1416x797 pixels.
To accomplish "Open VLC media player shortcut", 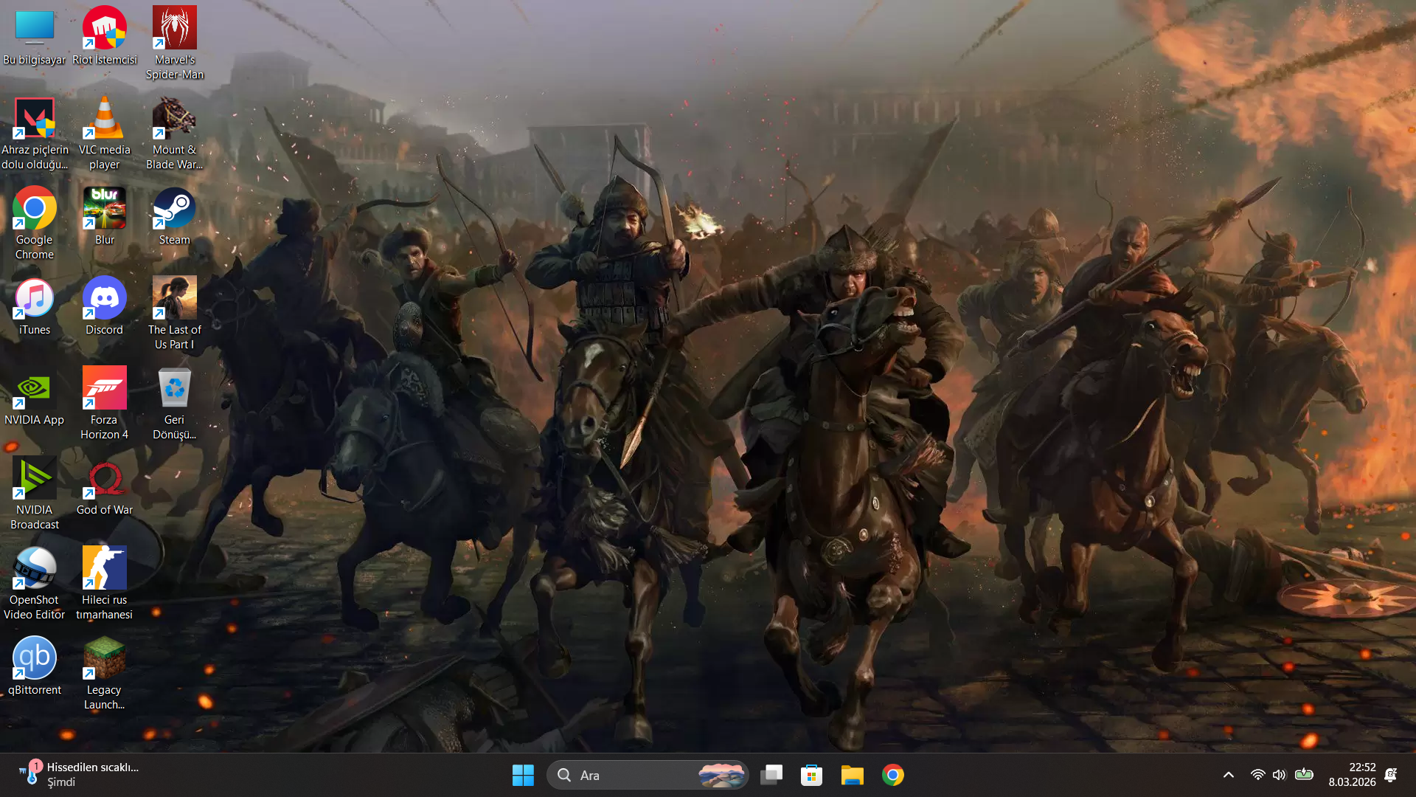I will point(105,134).
